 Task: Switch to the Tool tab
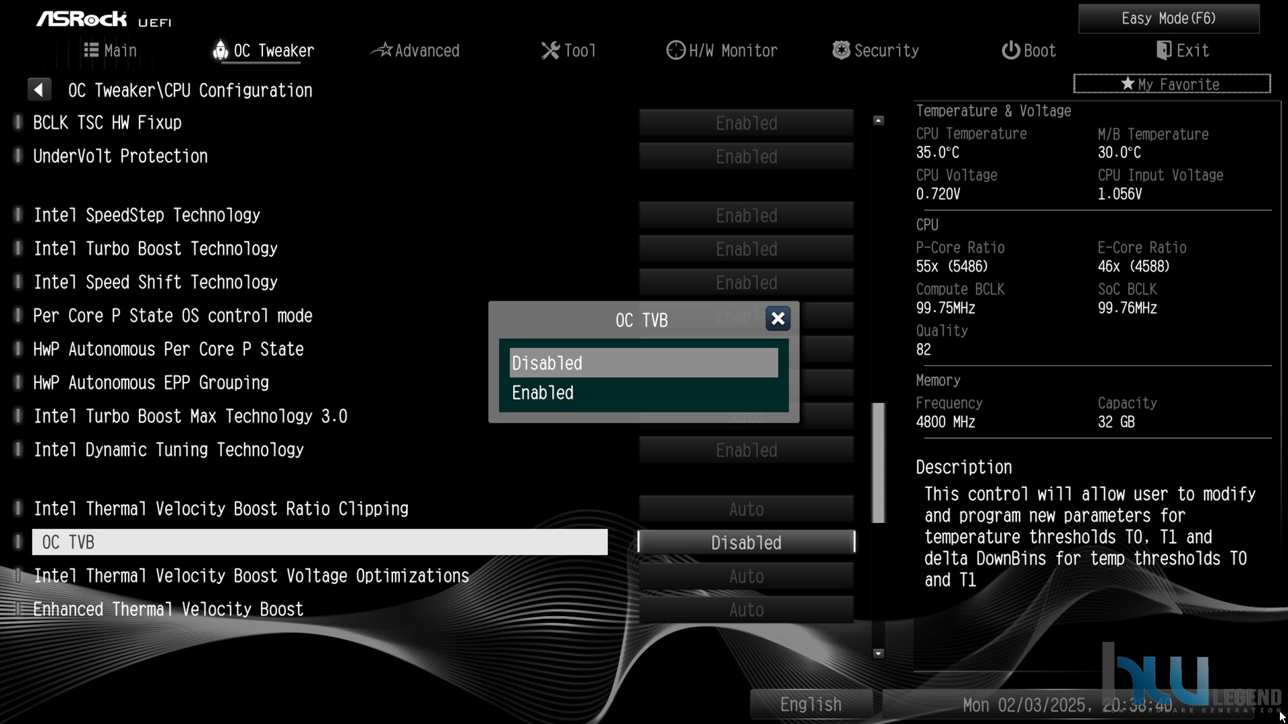pos(568,51)
